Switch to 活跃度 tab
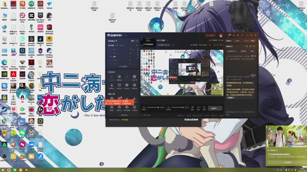 click(243, 51)
